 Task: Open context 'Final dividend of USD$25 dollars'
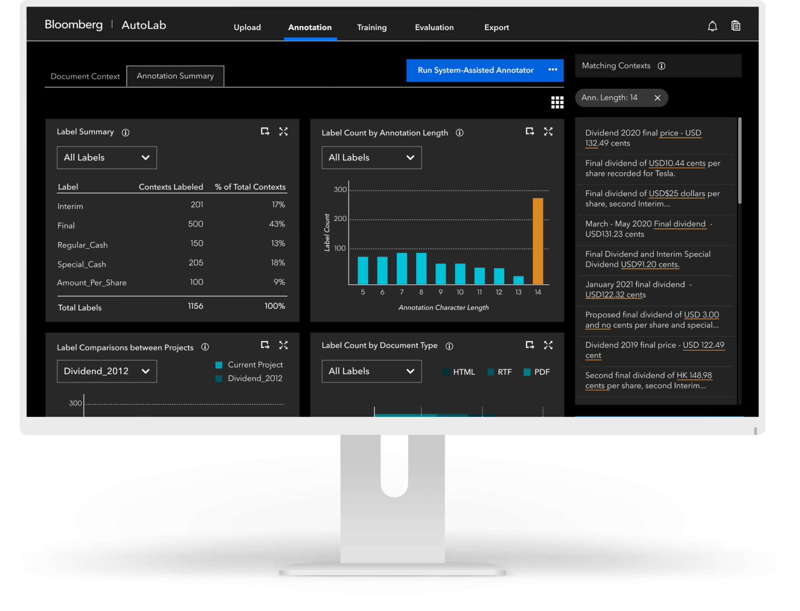[x=656, y=199]
